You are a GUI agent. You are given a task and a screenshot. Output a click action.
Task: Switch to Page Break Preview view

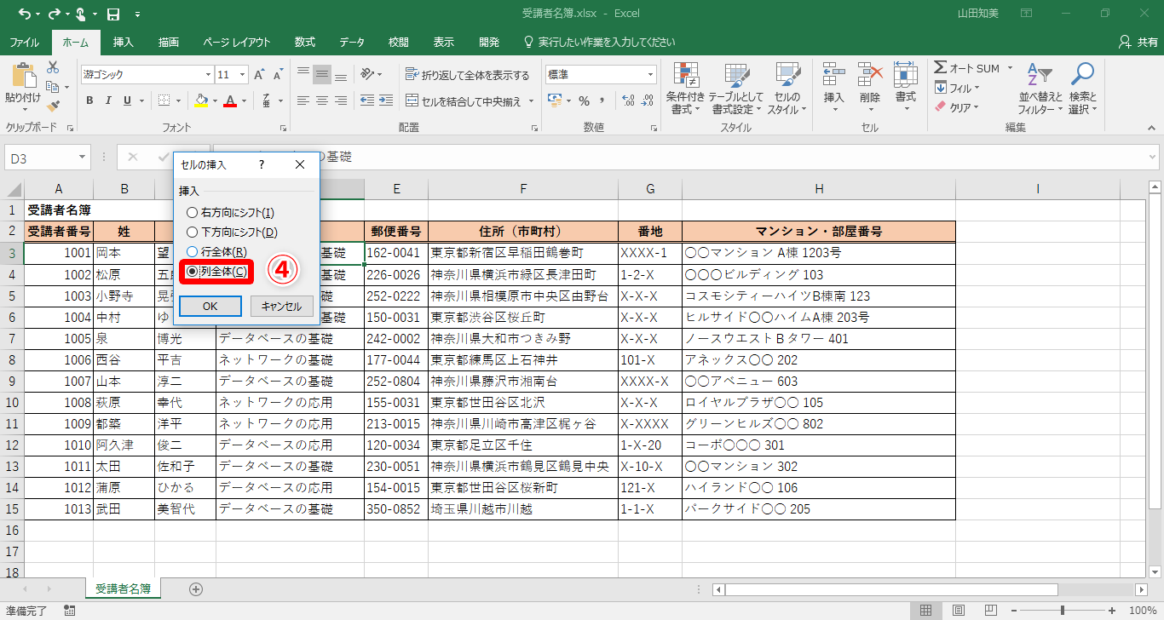click(990, 611)
